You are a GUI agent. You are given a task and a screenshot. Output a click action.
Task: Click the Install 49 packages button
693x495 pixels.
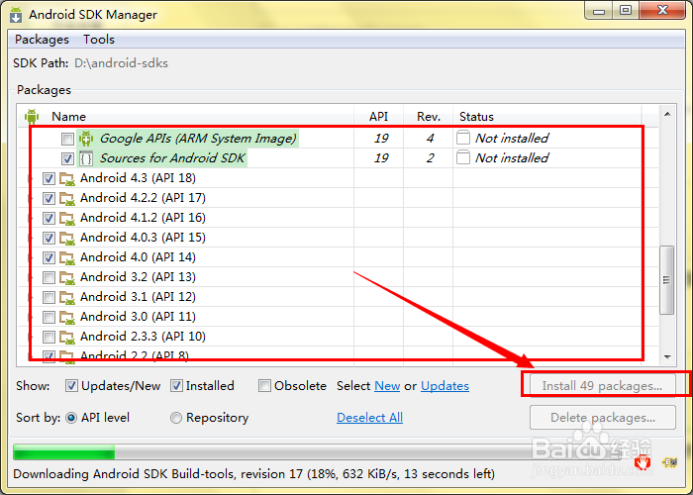point(602,386)
